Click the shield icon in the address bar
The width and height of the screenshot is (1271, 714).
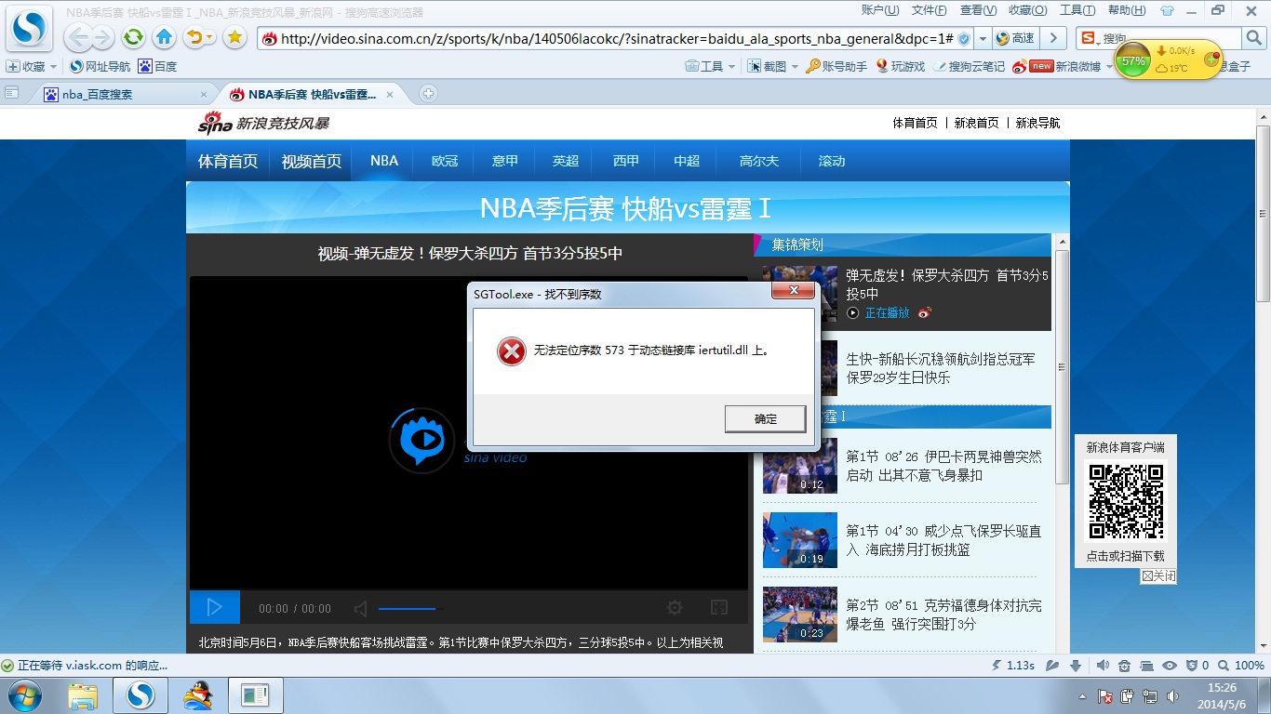(964, 39)
